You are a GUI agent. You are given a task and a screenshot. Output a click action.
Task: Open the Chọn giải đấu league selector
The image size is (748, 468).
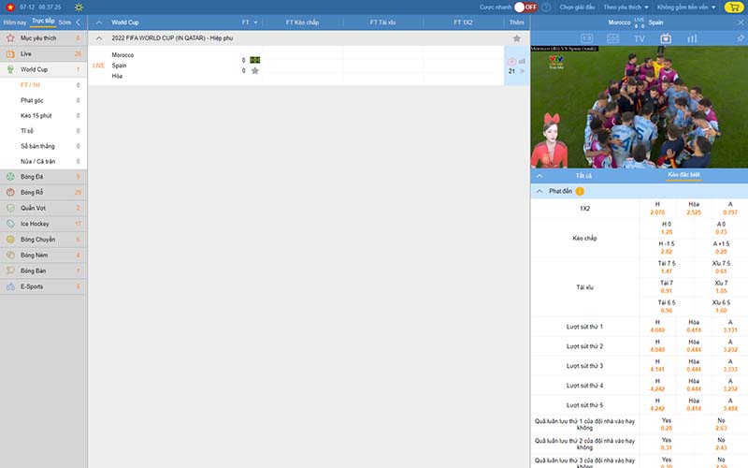coord(577,7)
